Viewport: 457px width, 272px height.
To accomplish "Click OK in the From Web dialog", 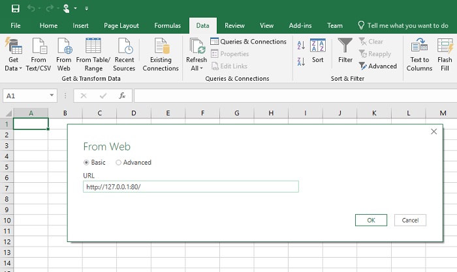I will coord(371,220).
